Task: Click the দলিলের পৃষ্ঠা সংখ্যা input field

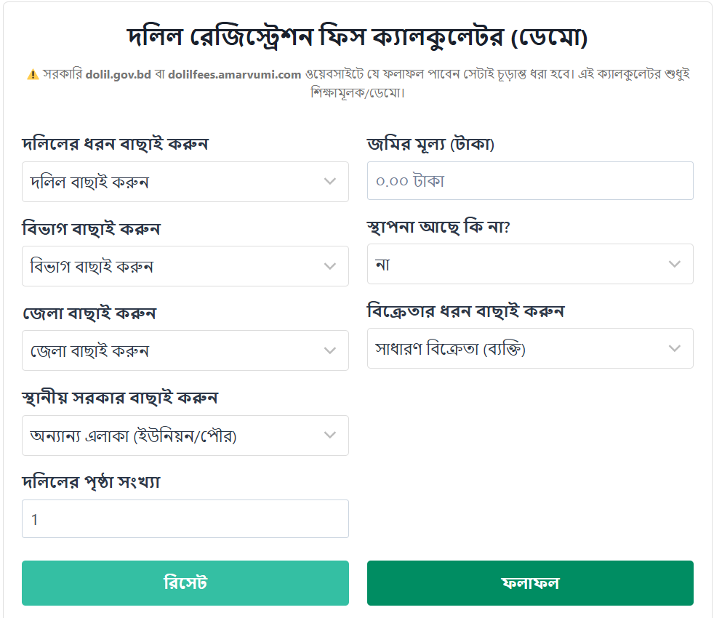Action: 185,518
